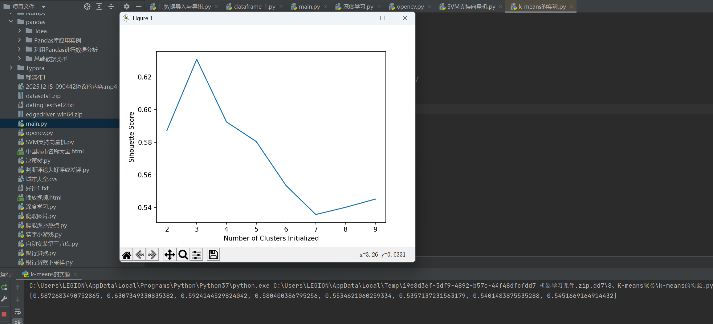Click the silhouette score list output line
The height and width of the screenshot is (324, 713).
323,296
